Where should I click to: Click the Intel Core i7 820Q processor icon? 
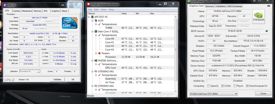click(96, 32)
